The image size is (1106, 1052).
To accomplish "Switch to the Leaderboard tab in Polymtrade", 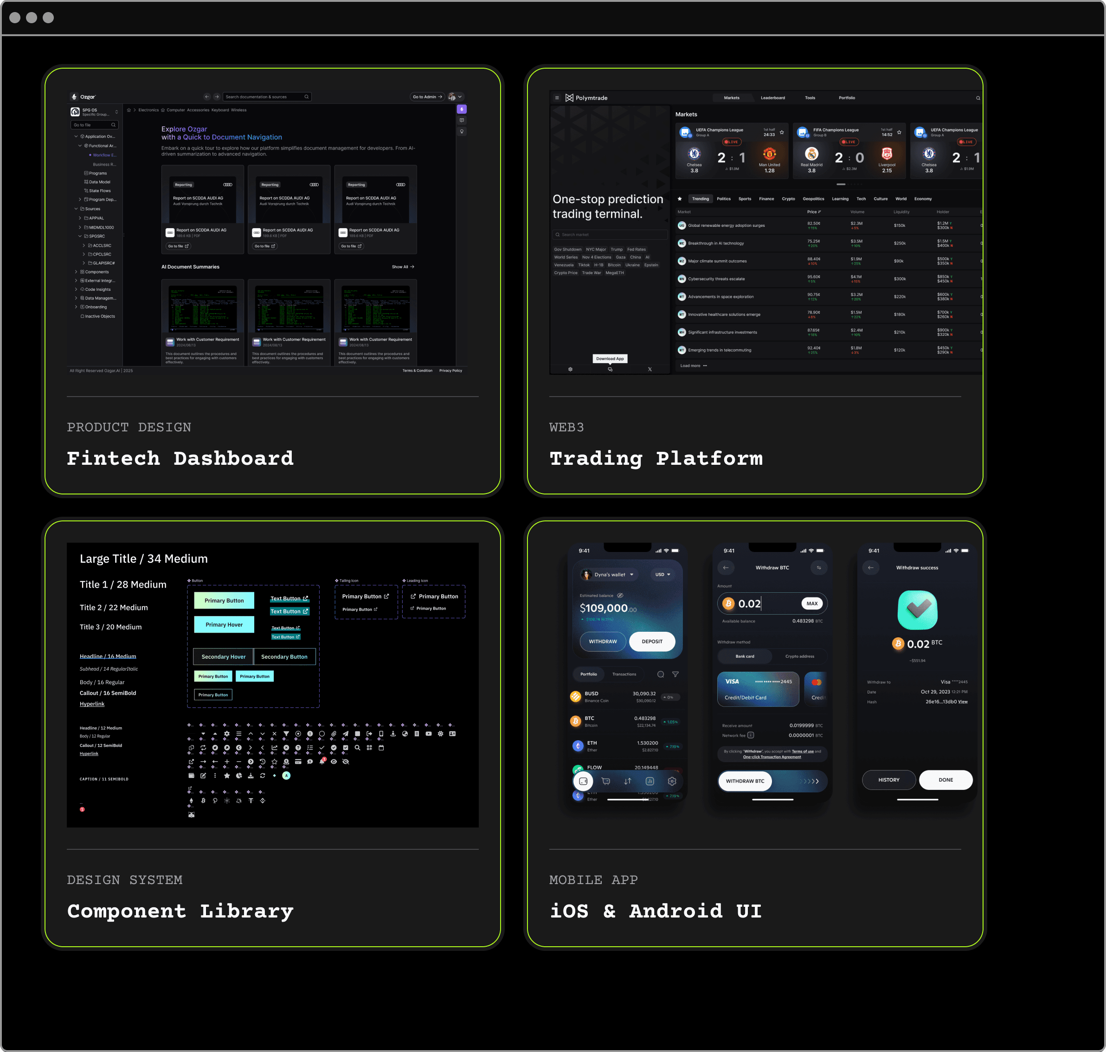I will [772, 98].
